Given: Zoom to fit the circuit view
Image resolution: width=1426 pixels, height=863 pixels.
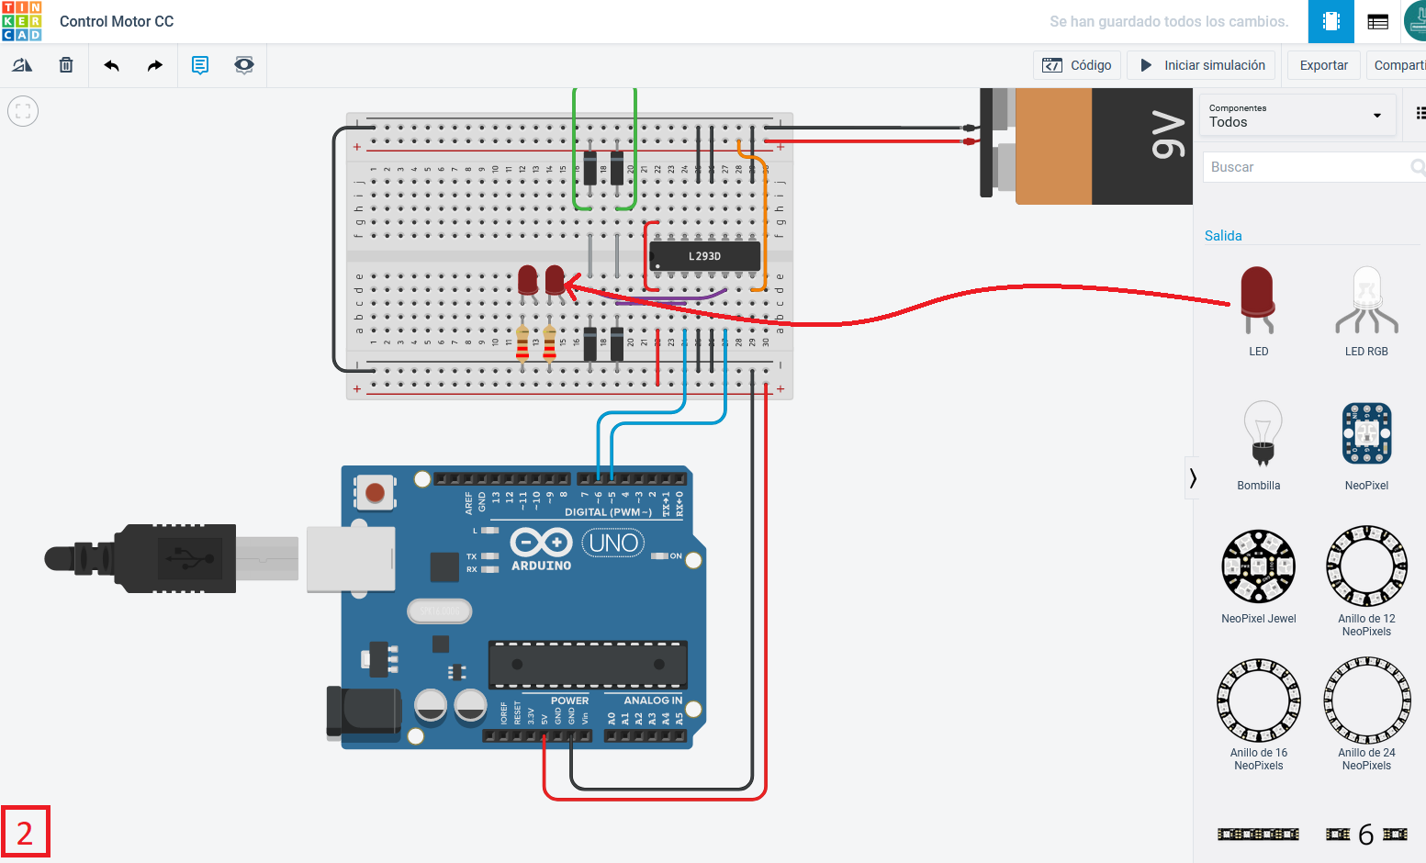Looking at the screenshot, I should coord(23,111).
